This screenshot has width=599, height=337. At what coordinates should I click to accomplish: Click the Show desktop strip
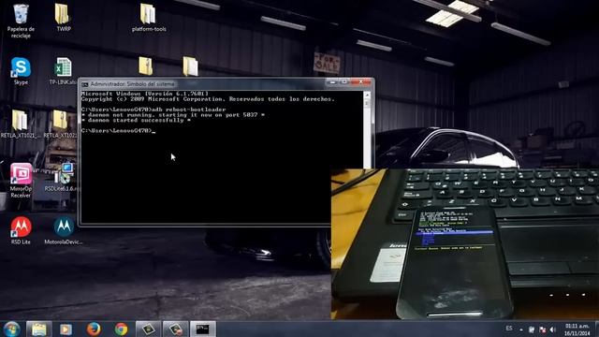pos(596,329)
